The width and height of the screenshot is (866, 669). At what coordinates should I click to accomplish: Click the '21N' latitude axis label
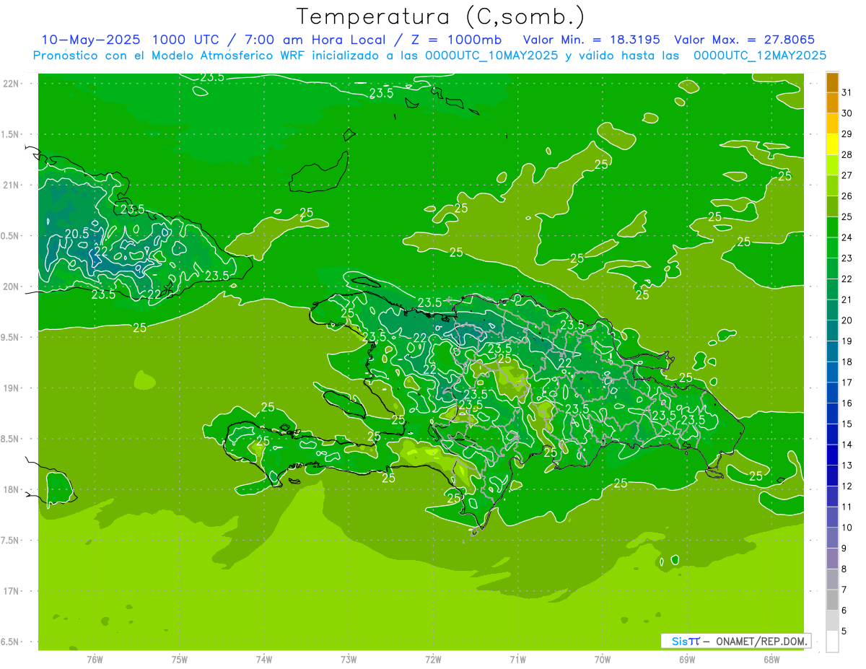[x=12, y=185]
